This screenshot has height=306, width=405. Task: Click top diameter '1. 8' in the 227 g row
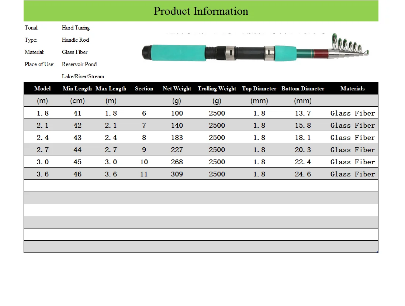(x=259, y=149)
